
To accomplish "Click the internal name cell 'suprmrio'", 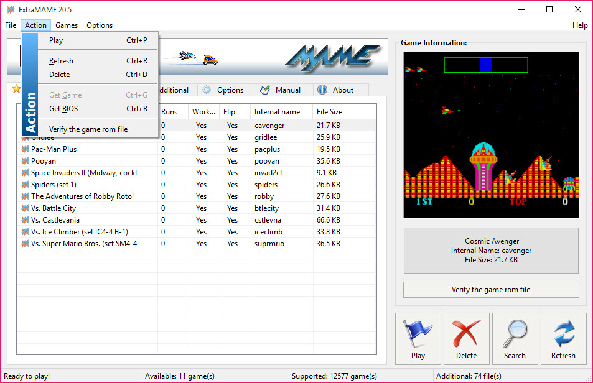I will (269, 244).
